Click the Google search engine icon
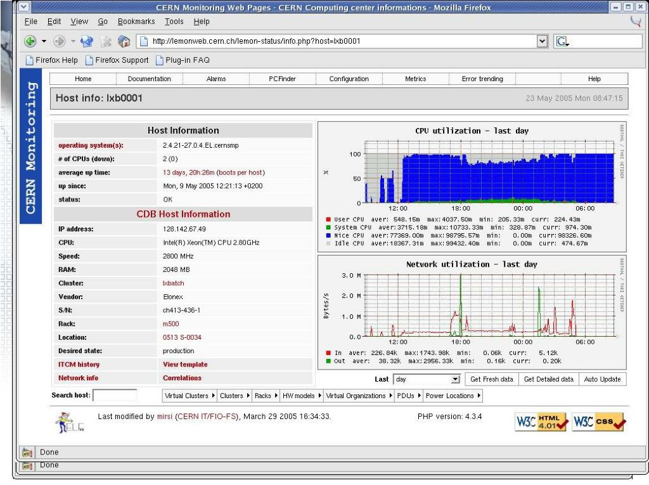This screenshot has height=485, width=649. 562,41
